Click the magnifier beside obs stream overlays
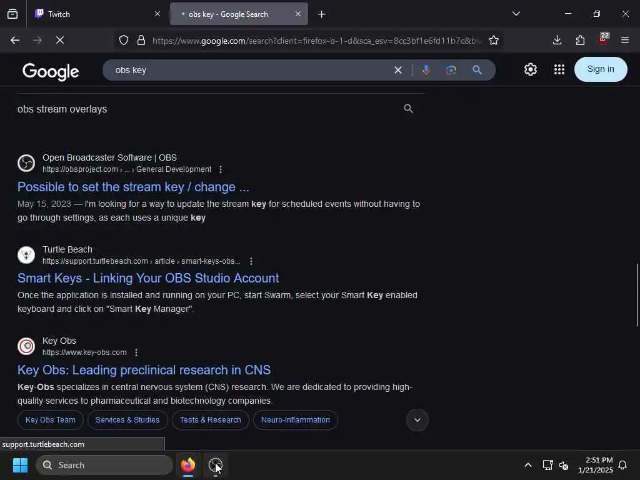This screenshot has width=640, height=480. (x=408, y=109)
